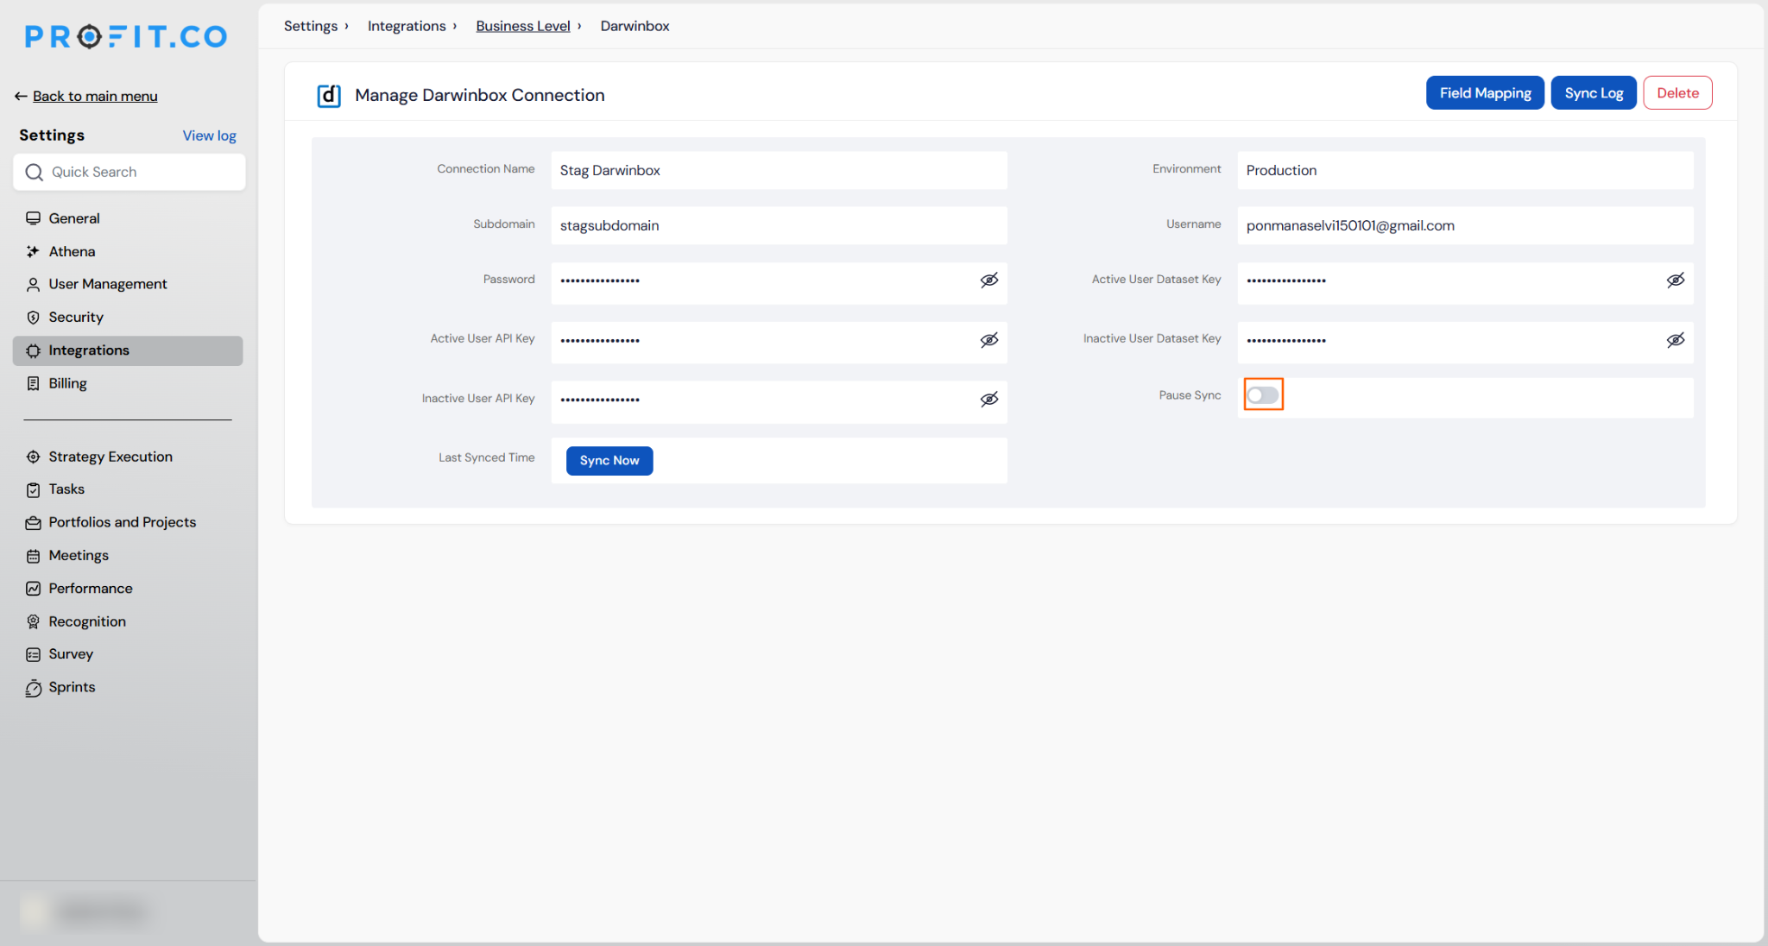The width and height of the screenshot is (1768, 946).
Task: Edit the Connection Name field
Action: (x=779, y=170)
